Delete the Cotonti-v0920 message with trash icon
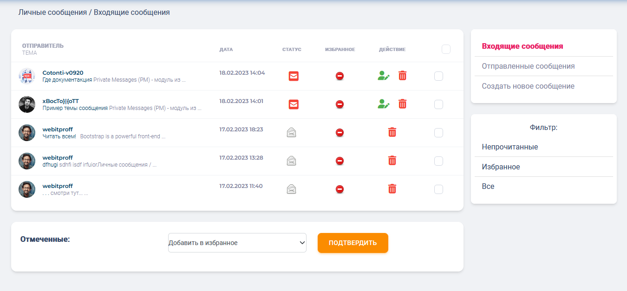 402,76
